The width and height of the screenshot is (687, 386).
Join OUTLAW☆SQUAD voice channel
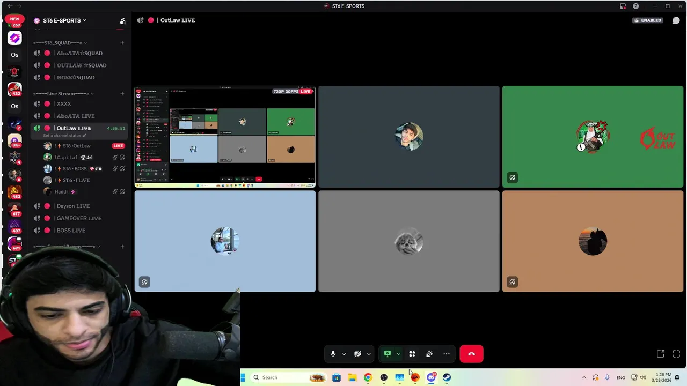click(x=79, y=65)
